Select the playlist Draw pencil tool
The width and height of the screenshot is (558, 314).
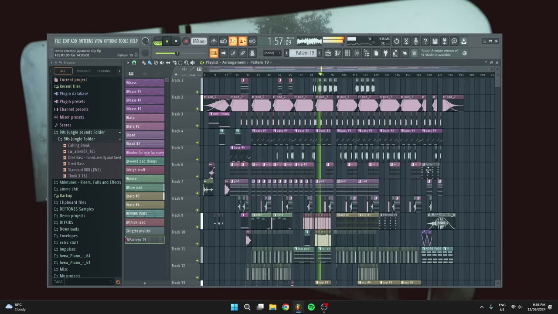pyautogui.click(x=143, y=63)
